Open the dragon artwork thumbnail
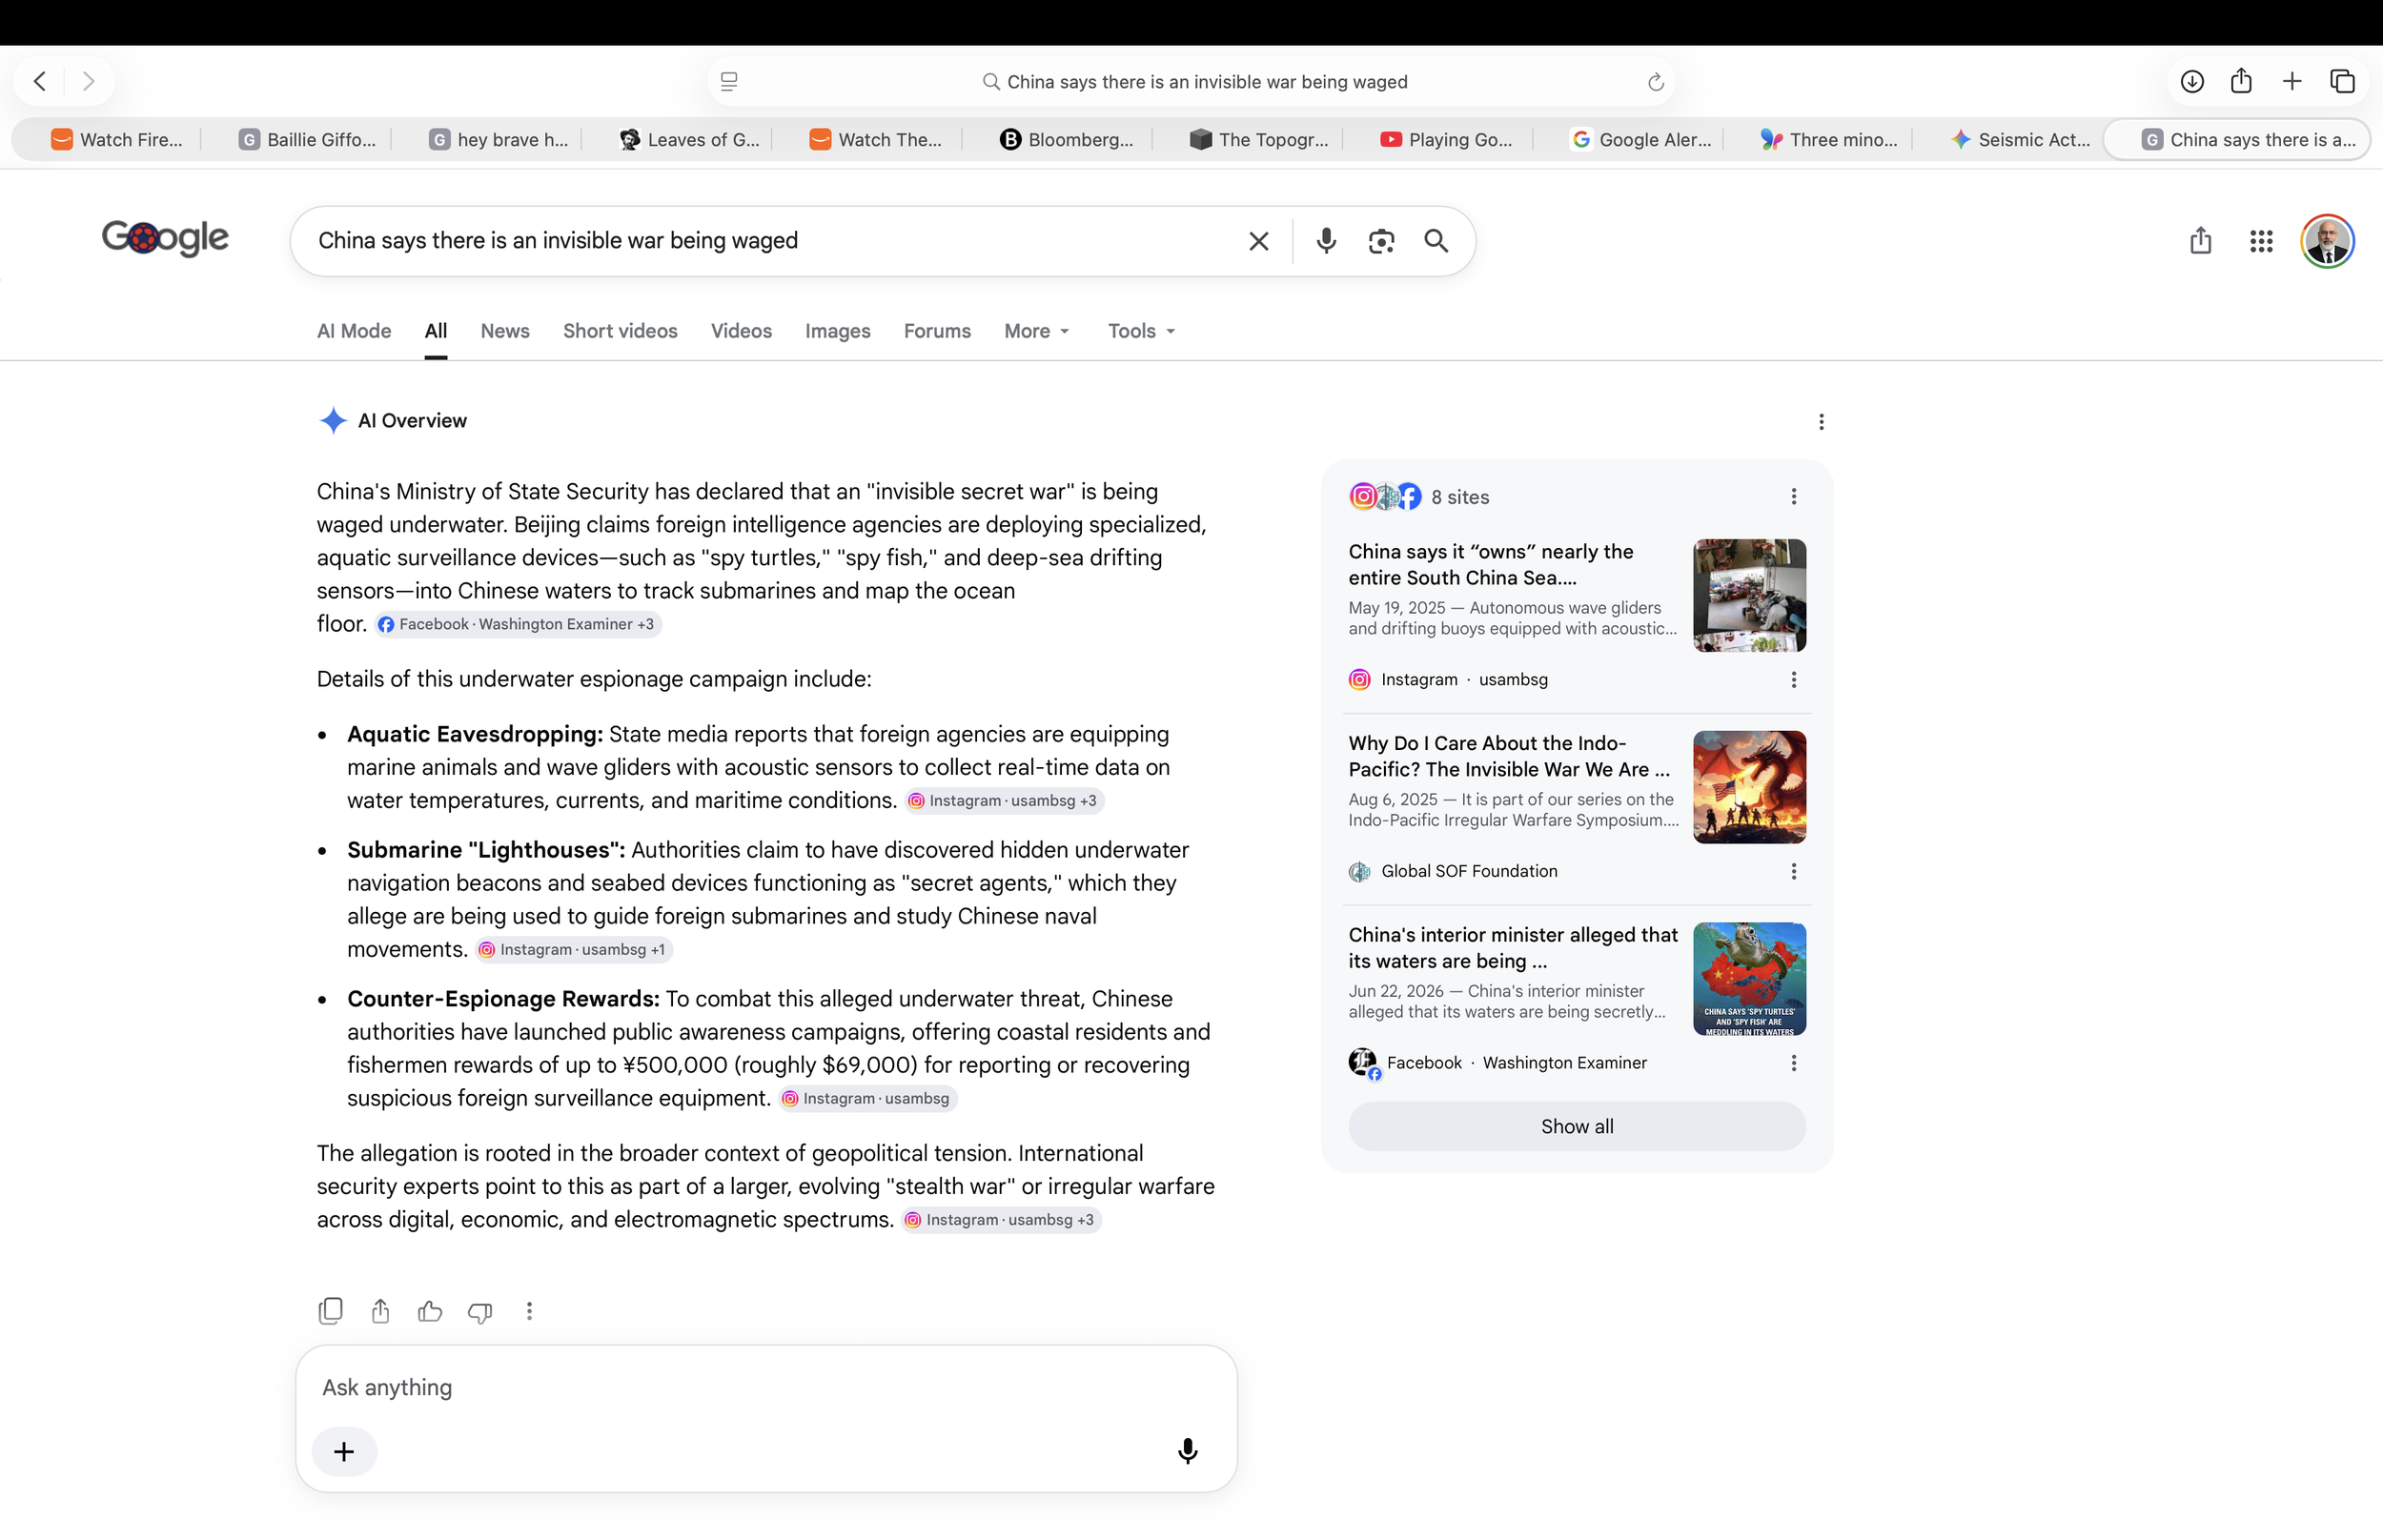This screenshot has height=1540, width=2383. pos(1749,787)
